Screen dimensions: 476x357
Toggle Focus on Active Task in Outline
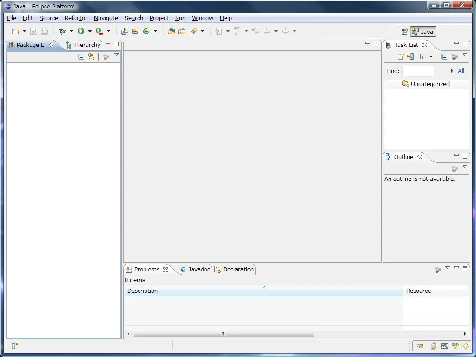coord(455,169)
